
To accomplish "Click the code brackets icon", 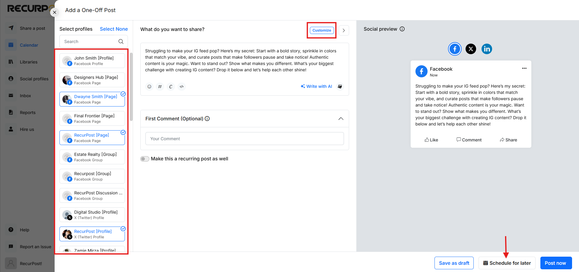I will pyautogui.click(x=182, y=87).
